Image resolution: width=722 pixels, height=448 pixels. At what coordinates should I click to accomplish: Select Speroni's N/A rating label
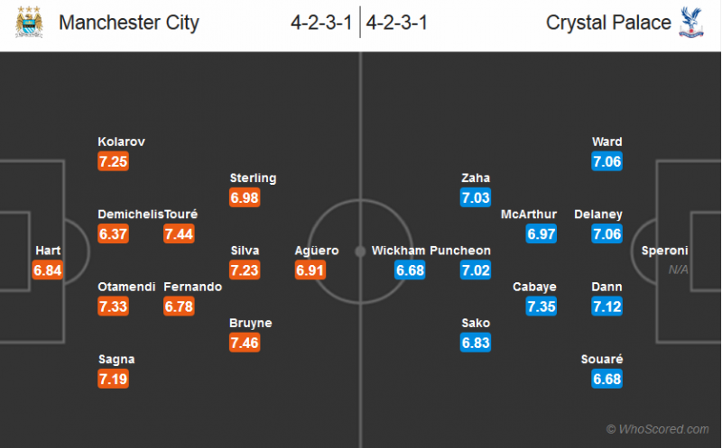(678, 270)
